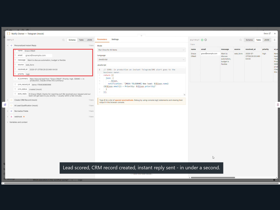This screenshot has width=280, height=210.
Task: Open the Mode dropdown
Action: (141, 50)
